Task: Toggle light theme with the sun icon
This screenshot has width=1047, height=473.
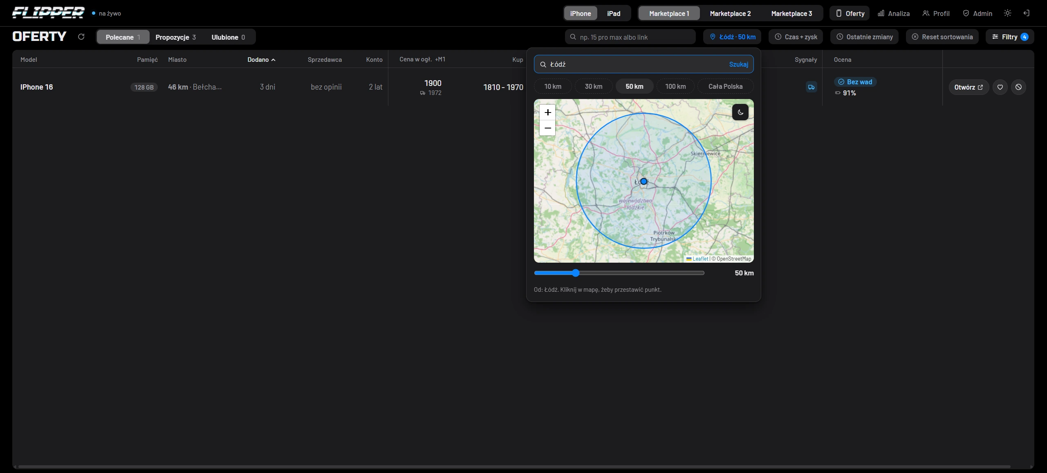Action: point(1007,13)
